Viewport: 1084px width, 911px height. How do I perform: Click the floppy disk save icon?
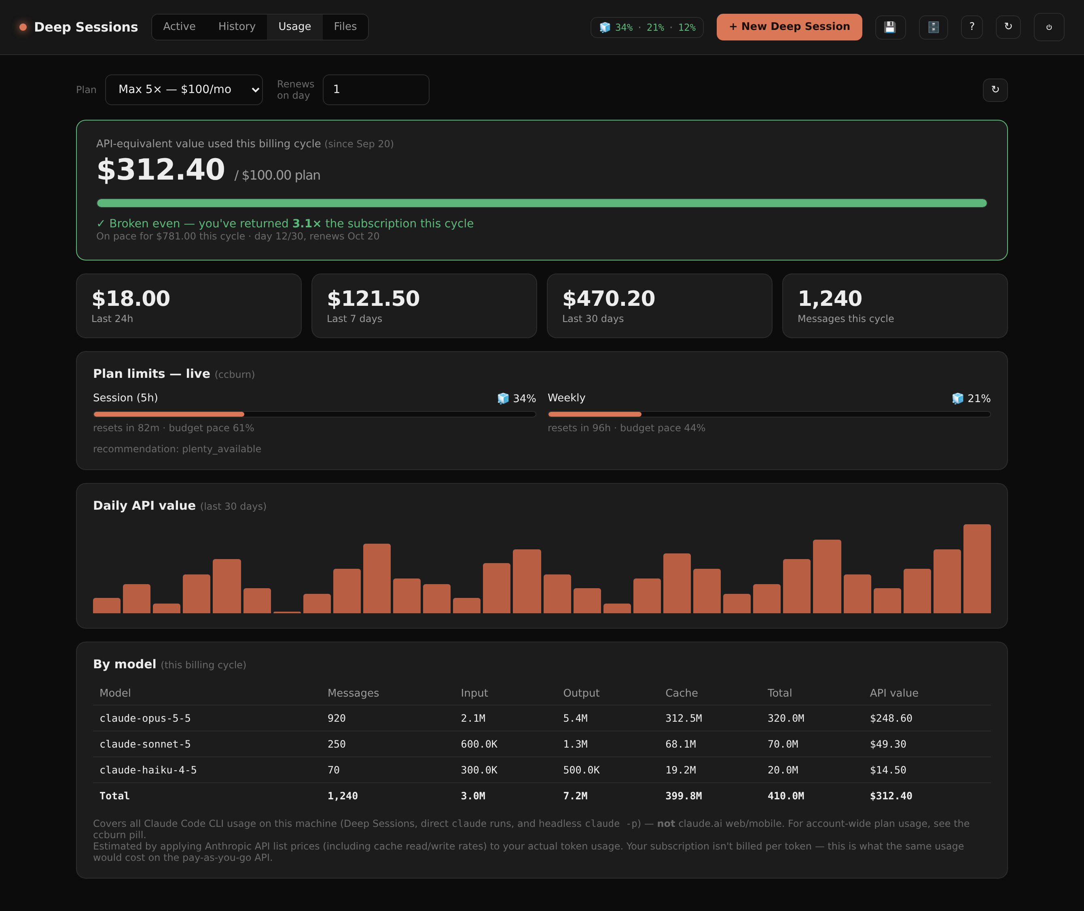click(890, 27)
